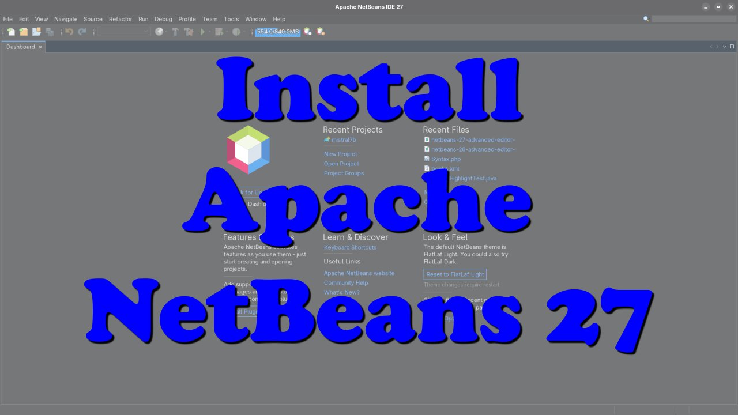738x415 pixels.
Task: Click in the quick search input field
Action: tap(694, 19)
